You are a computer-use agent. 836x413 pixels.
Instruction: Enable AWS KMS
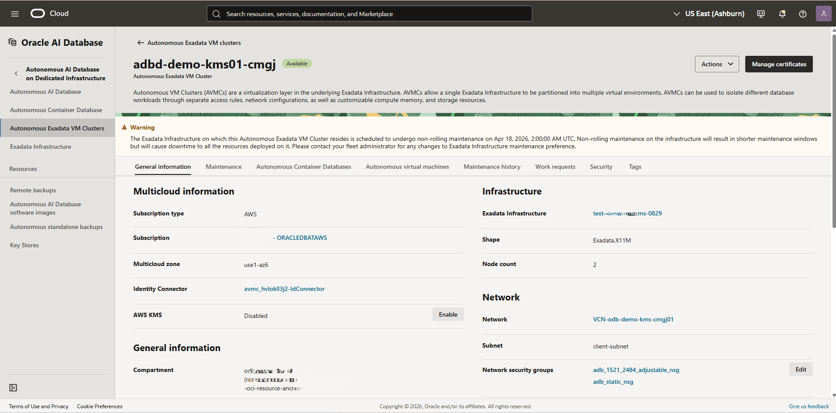(448, 314)
